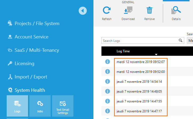Click the System Health gear icon
Screen dimensions: 193x119
pos(10,90)
